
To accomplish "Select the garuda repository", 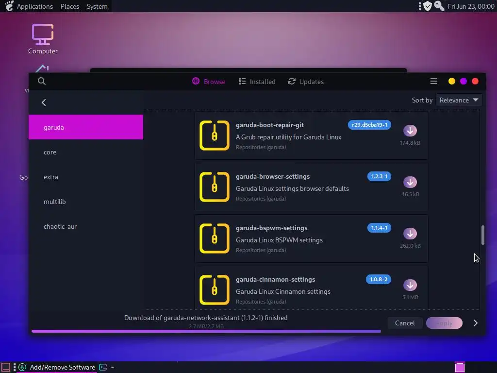I will point(86,127).
